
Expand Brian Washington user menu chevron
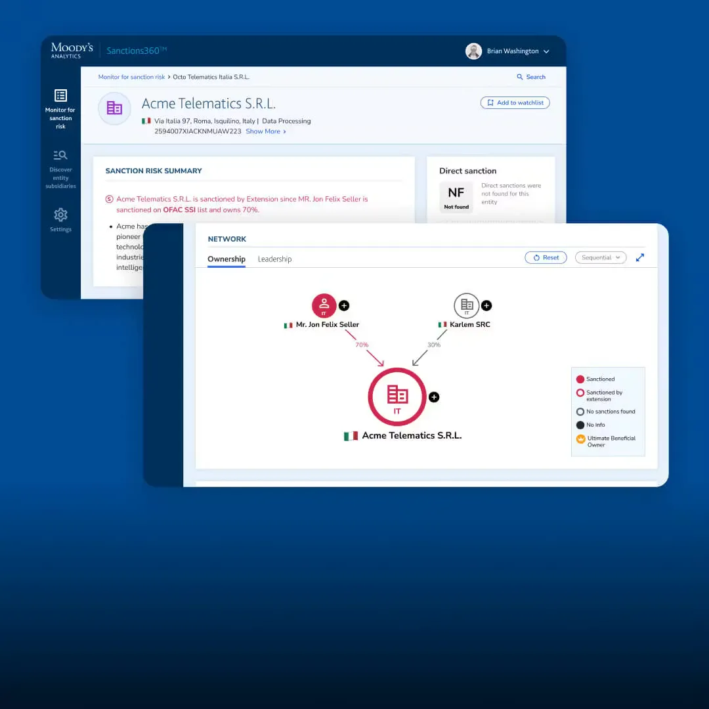(546, 52)
